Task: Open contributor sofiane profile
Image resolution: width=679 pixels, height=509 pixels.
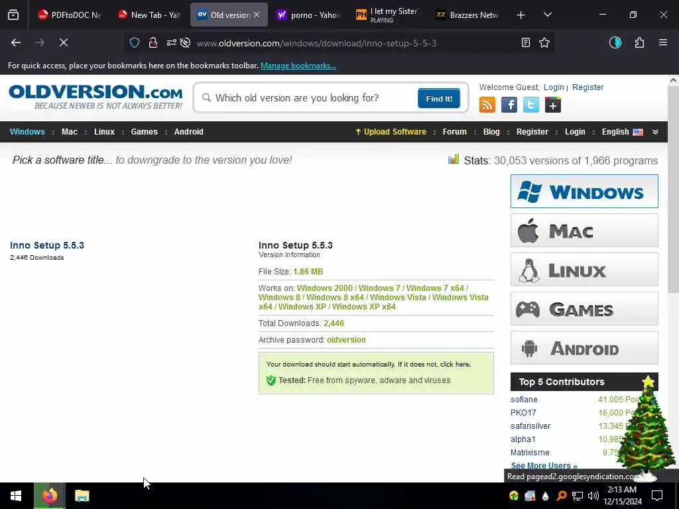Action: (x=524, y=400)
